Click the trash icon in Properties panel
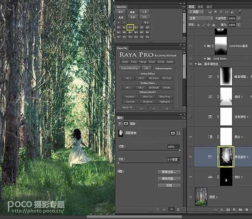 tap(178, 209)
